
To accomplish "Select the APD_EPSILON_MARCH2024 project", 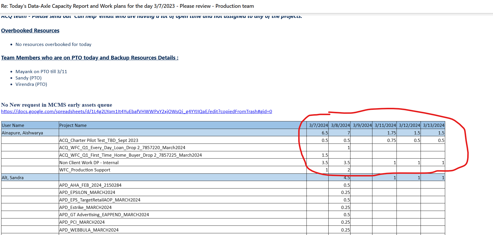I will (x=87, y=192).
